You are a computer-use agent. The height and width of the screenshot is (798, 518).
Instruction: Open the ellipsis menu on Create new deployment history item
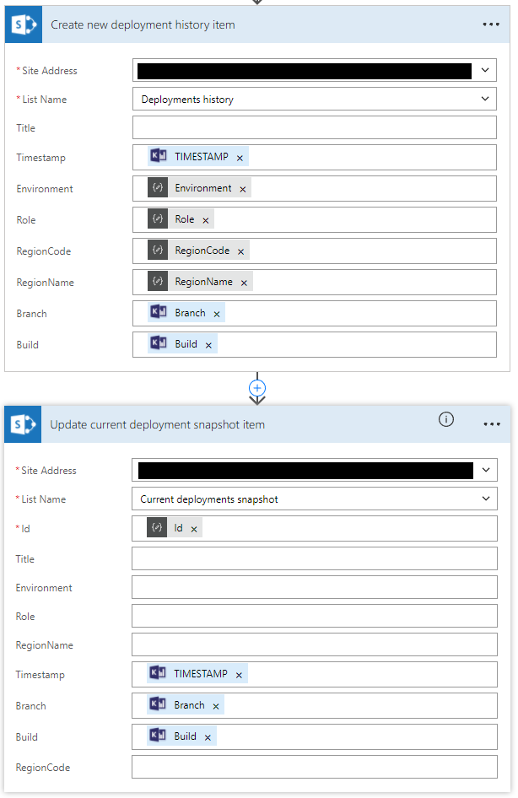(x=491, y=24)
